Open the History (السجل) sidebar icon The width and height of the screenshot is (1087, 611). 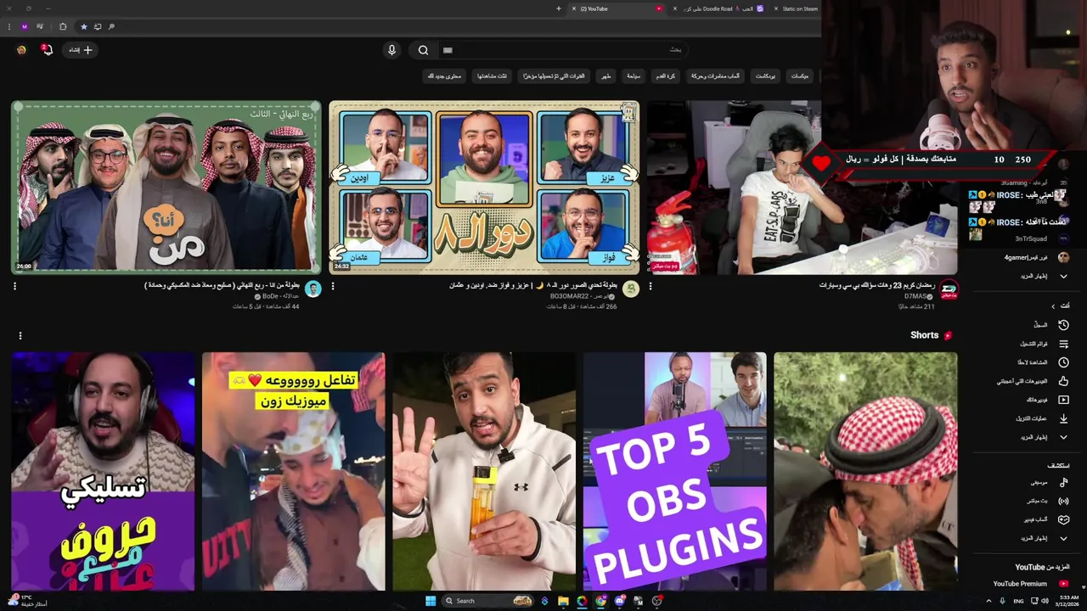click(1063, 325)
